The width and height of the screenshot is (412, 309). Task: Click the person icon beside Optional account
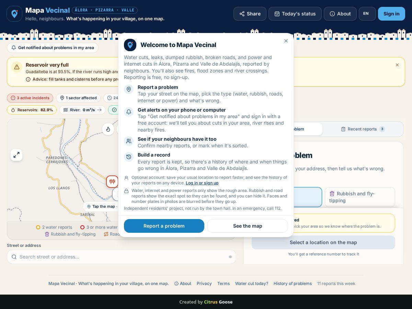pyautogui.click(x=126, y=178)
